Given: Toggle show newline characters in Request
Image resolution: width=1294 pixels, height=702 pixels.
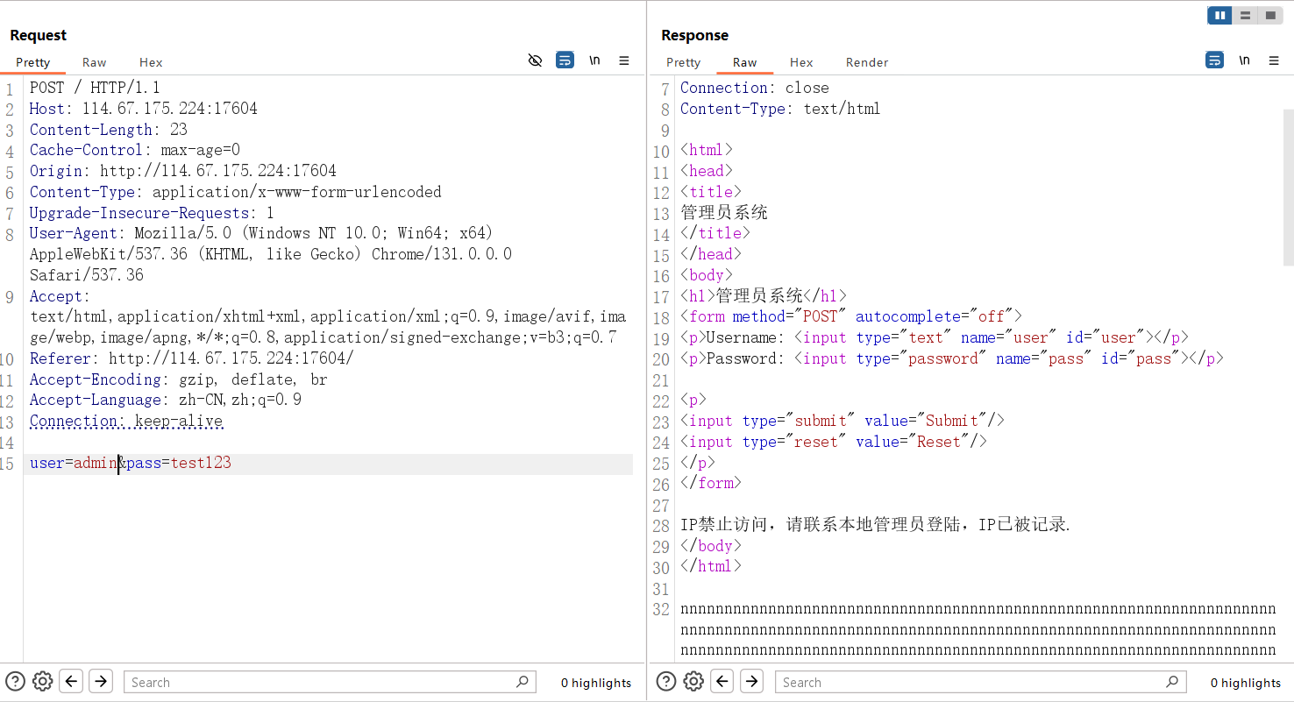Looking at the screenshot, I should click(594, 60).
